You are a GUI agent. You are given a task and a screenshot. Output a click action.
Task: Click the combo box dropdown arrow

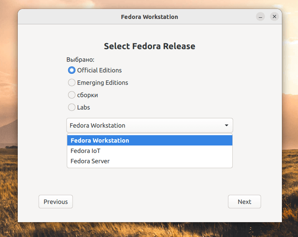tap(226, 125)
